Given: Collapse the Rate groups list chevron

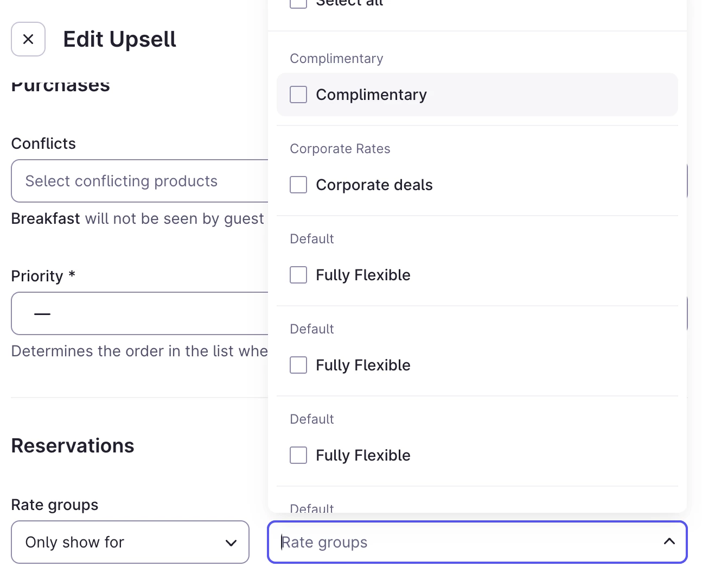Looking at the screenshot, I should [669, 542].
